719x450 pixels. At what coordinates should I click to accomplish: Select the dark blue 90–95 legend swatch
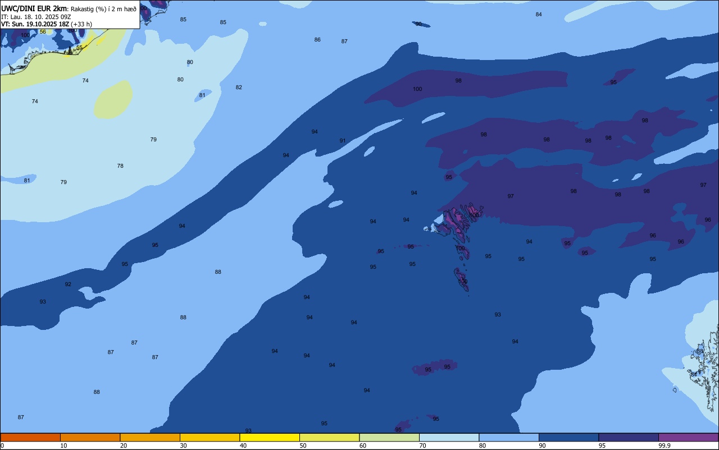(x=568, y=437)
